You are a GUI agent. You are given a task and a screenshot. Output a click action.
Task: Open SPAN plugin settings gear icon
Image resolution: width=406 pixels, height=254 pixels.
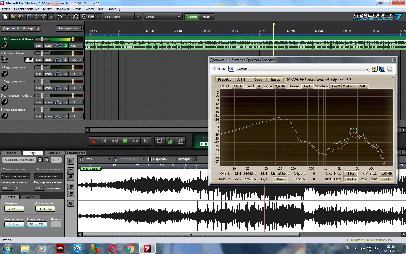[231, 69]
